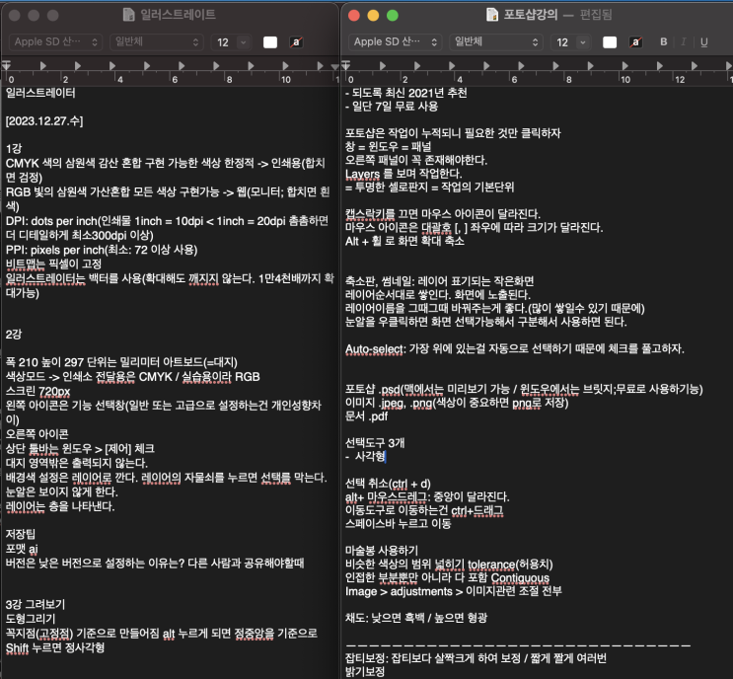Image resolution: width=733 pixels, height=679 pixels.
Task: Click the '도형그리기' line
Action: pos(31,619)
